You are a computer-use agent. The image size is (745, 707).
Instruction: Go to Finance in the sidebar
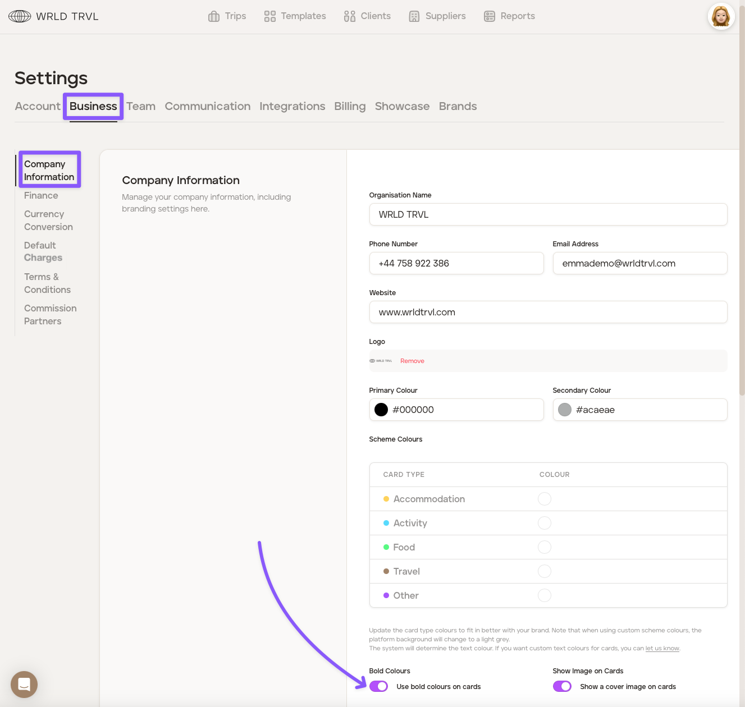tap(41, 195)
